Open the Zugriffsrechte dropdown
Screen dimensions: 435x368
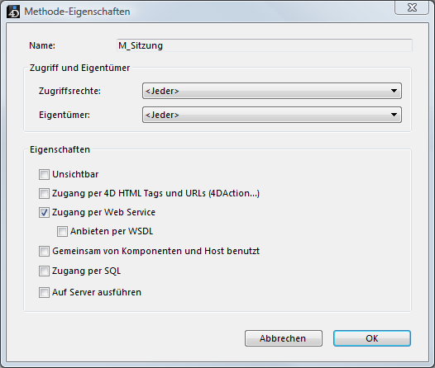tap(272, 91)
